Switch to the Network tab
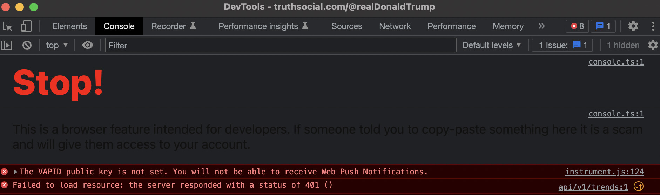This screenshot has width=660, height=195. point(395,26)
